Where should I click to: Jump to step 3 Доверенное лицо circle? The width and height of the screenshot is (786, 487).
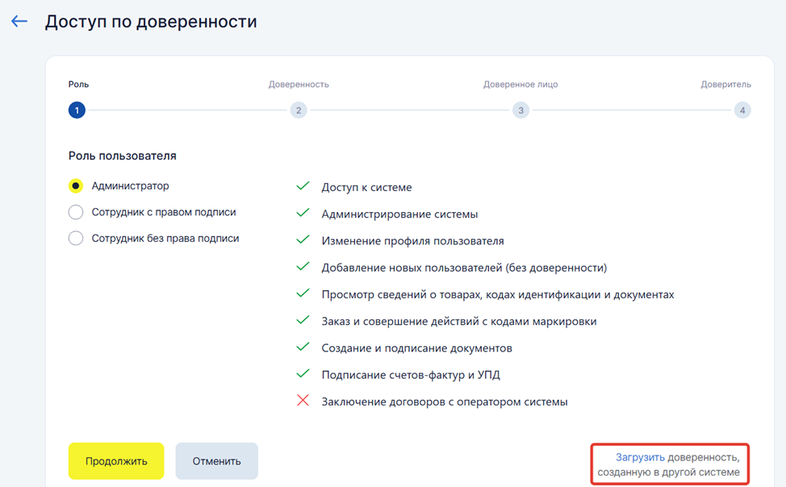pyautogui.click(x=521, y=110)
